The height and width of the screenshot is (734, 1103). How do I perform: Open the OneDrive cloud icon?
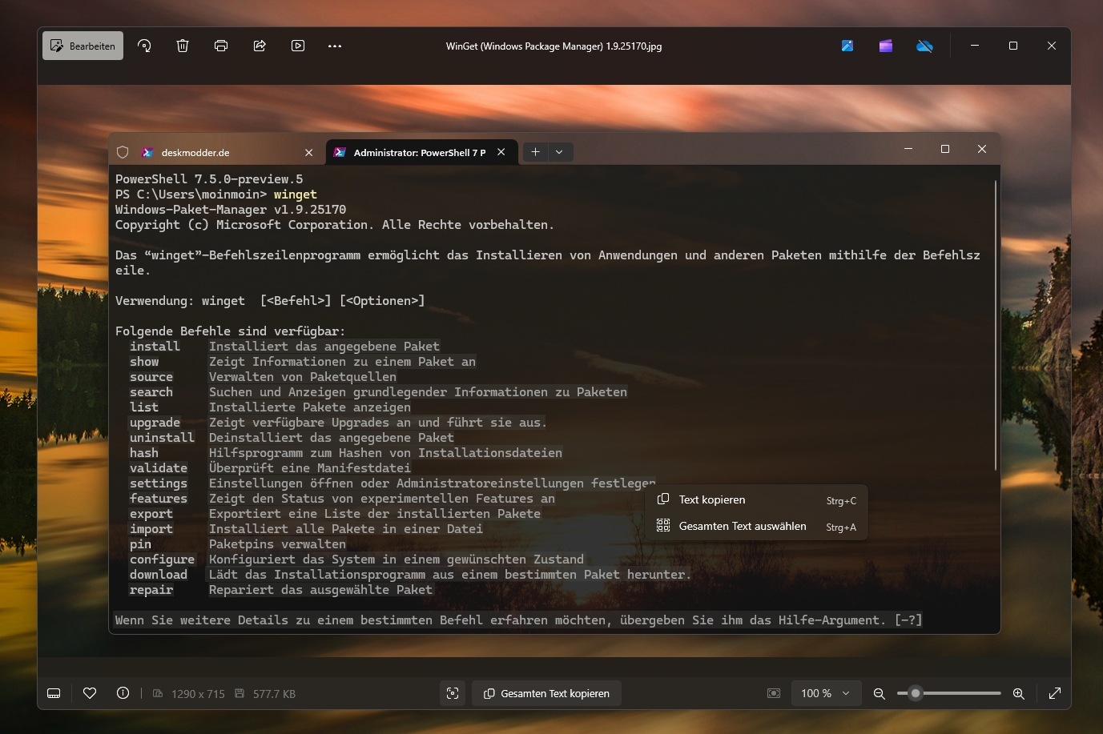[x=924, y=46]
